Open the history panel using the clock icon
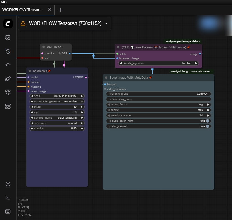 (8, 51)
